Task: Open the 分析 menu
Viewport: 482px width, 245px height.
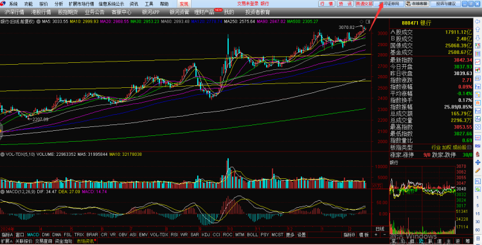Action: coord(58,4)
